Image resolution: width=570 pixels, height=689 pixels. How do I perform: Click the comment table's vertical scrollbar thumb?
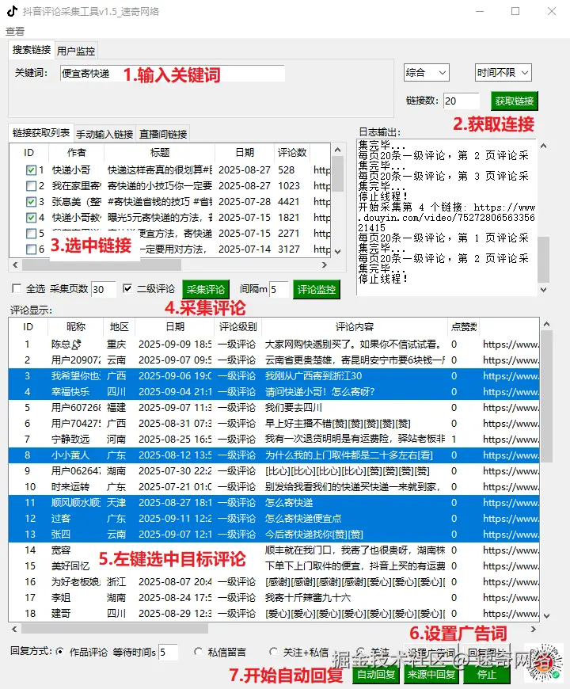546,396
